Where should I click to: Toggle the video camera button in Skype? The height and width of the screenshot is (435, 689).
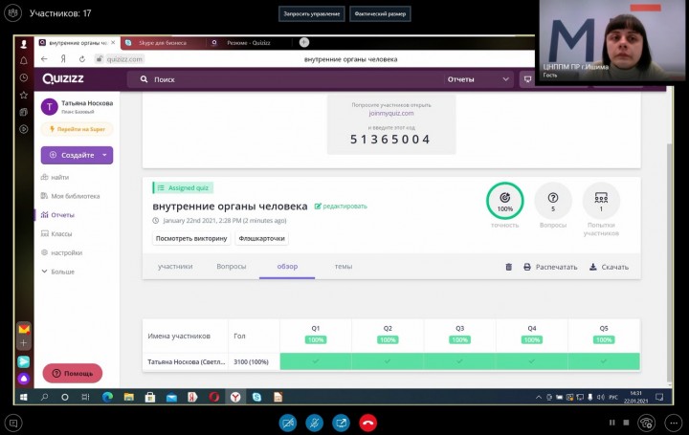click(x=287, y=422)
